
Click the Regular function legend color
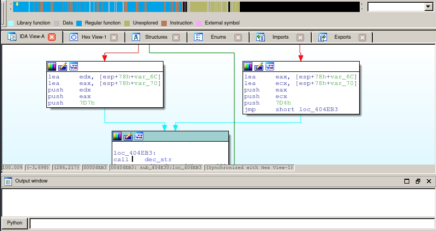pyautogui.click(x=79, y=23)
